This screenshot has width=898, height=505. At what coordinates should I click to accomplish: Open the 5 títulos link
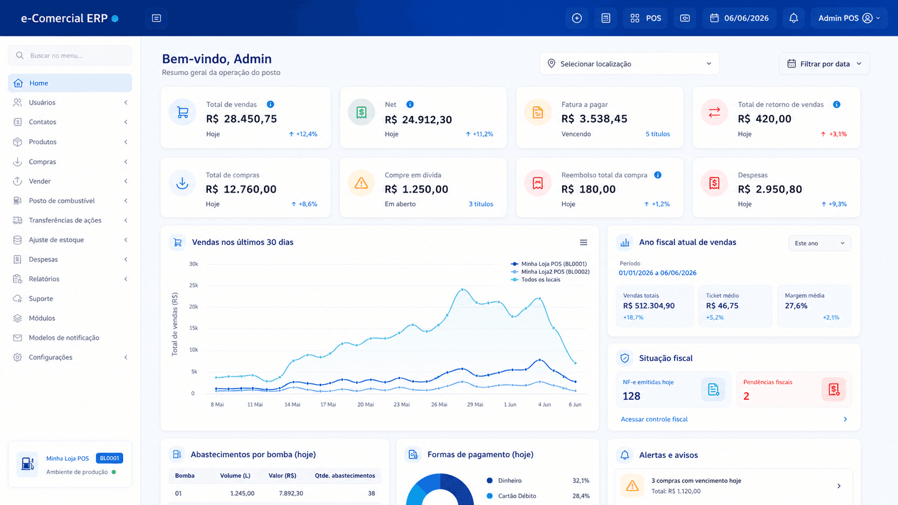pos(657,134)
